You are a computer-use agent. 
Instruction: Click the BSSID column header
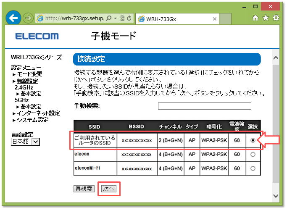point(137,126)
